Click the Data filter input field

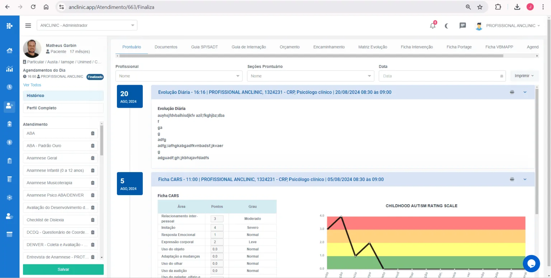[442, 76]
